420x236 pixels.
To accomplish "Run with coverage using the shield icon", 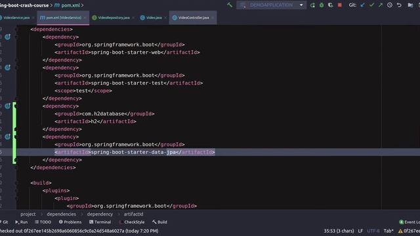I will tap(330, 5).
